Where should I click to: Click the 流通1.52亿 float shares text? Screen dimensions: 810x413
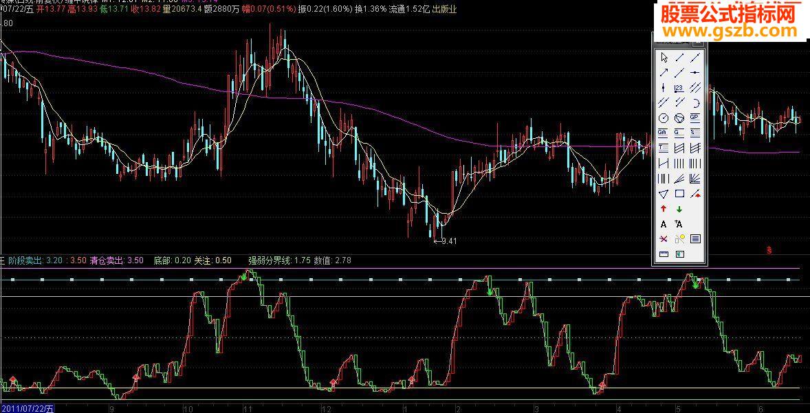(408, 9)
